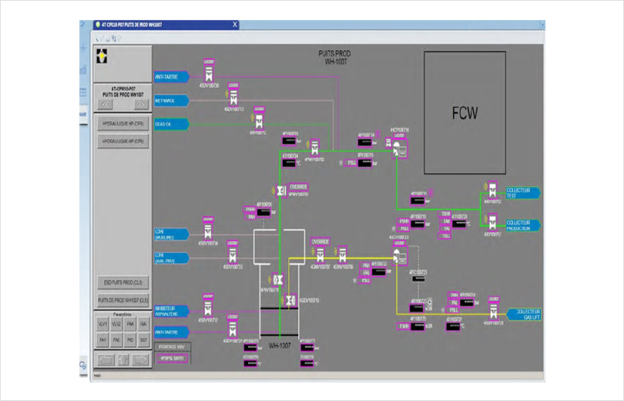Select the valve feeding COLLECTEUR PRODUCTION
Image resolution: width=624 pixels, height=401 pixels.
[x=493, y=223]
